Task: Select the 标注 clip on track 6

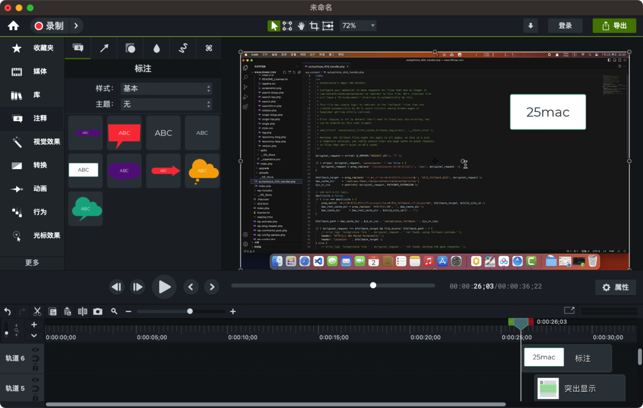Action: point(567,358)
